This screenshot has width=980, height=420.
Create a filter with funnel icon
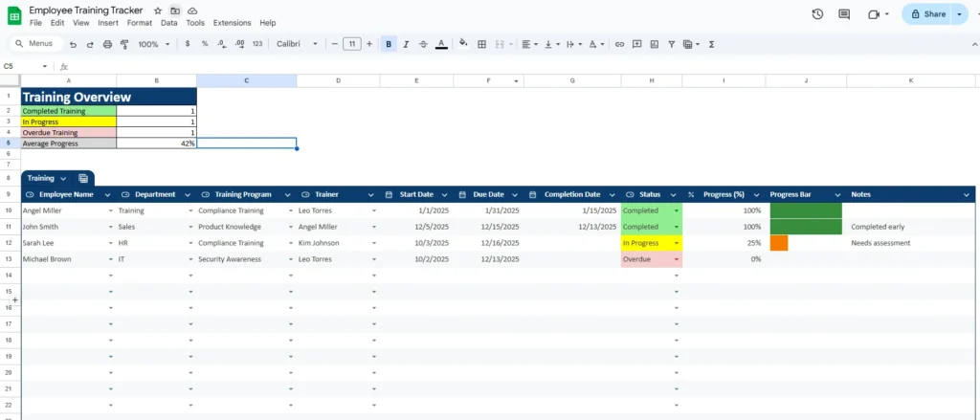(x=671, y=44)
